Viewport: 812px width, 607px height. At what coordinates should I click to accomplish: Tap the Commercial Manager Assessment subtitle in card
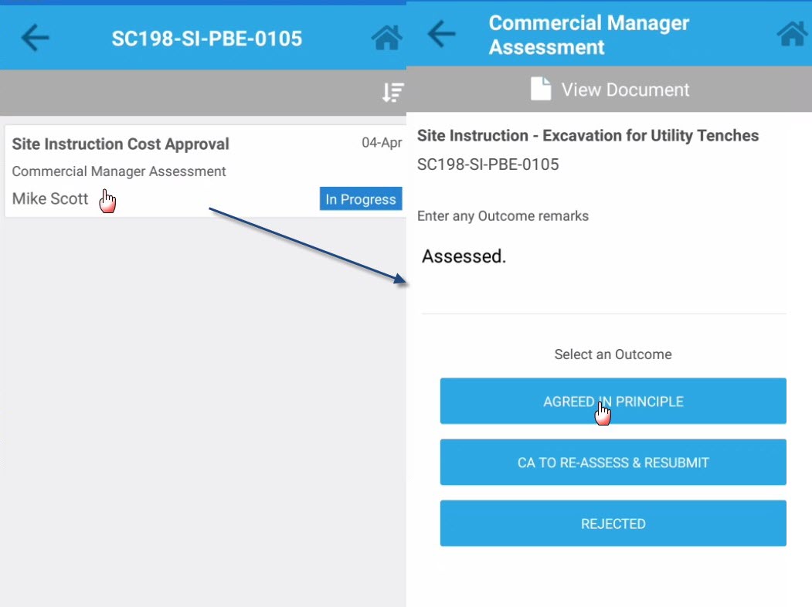(118, 171)
